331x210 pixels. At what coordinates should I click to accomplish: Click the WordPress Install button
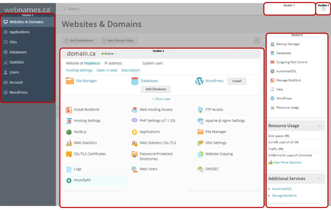pos(237,81)
